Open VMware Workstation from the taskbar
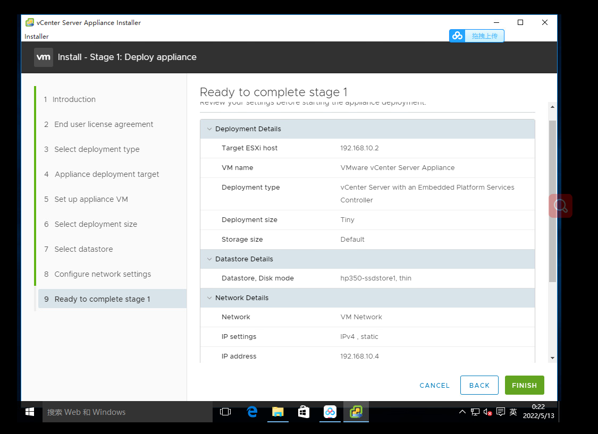Screen dimensions: 598x434 [x=356, y=412]
